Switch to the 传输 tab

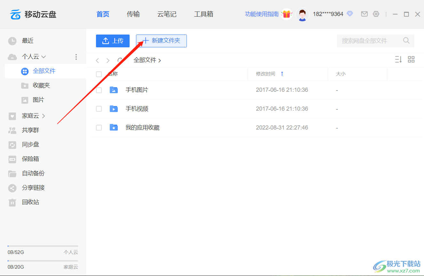(133, 14)
